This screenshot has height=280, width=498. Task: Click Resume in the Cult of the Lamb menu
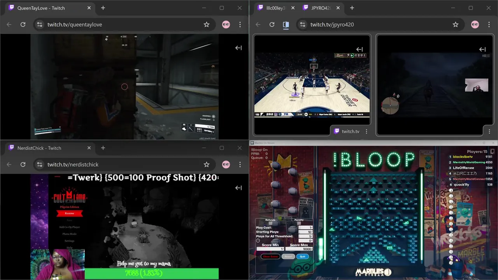click(69, 213)
